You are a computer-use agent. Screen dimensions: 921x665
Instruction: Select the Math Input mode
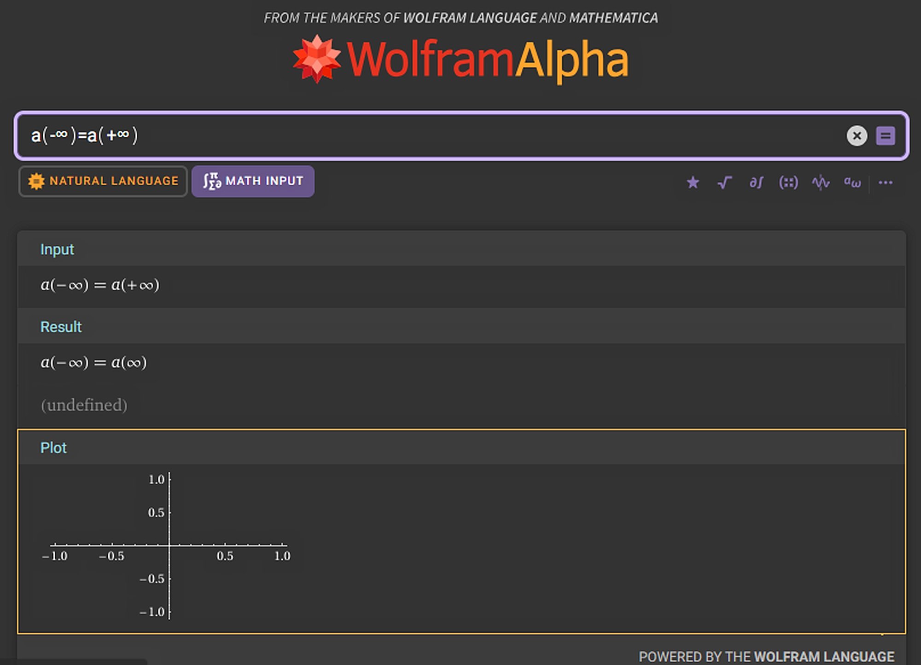pos(253,181)
